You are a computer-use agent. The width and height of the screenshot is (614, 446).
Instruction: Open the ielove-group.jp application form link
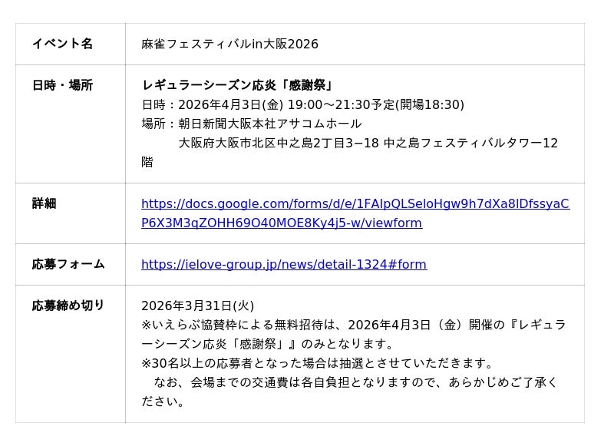pos(283,265)
